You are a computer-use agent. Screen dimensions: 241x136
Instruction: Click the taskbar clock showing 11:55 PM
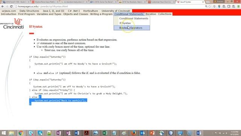click(234, 133)
